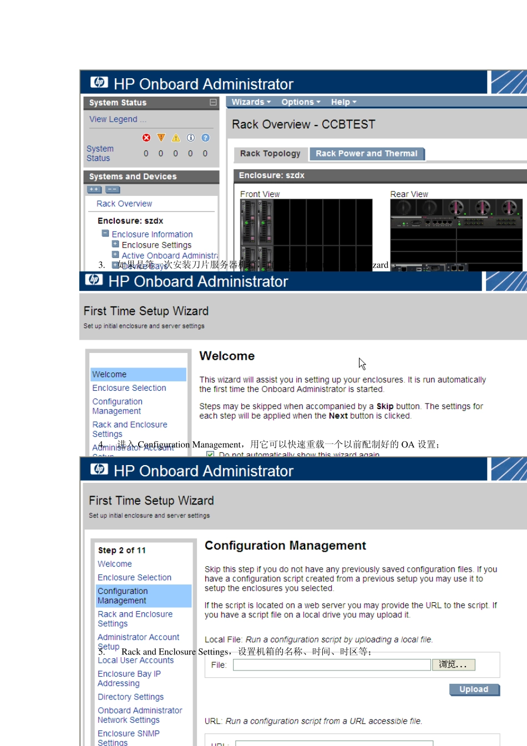Click the blue unknown status question icon
The image size is (527, 746).
click(x=205, y=138)
